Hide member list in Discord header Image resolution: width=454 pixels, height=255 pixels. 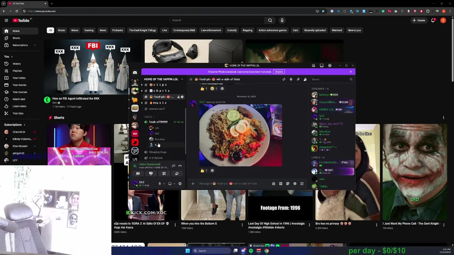click(305, 79)
